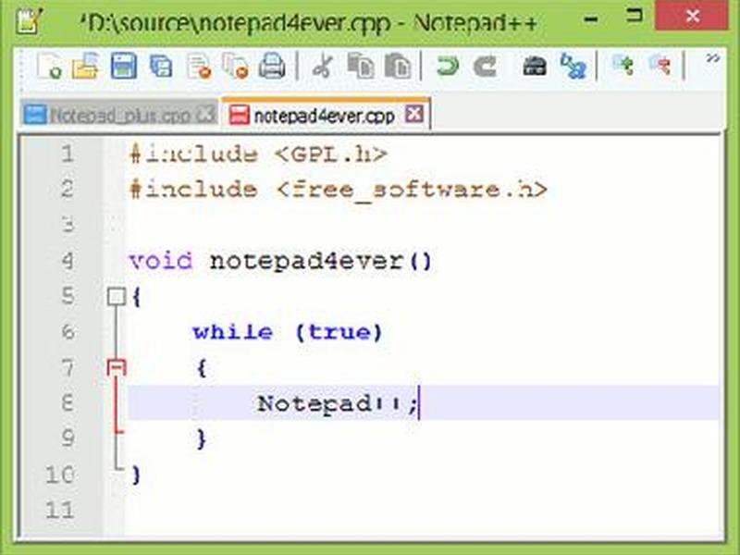740x555 pixels.
Task: Click on '(true)' on line 6
Action: 339,332
